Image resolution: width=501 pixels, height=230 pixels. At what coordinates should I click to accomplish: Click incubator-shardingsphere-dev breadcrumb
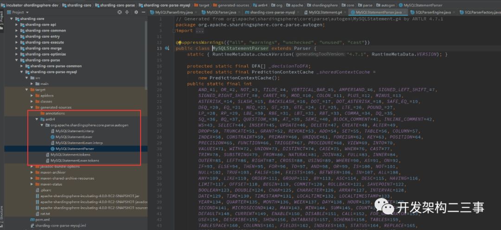coord(30,5)
